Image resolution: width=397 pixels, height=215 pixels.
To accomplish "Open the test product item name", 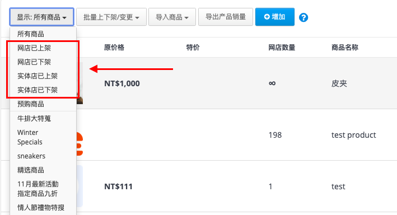I will [x=353, y=135].
